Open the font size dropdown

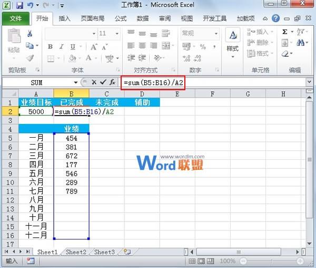[116, 33]
